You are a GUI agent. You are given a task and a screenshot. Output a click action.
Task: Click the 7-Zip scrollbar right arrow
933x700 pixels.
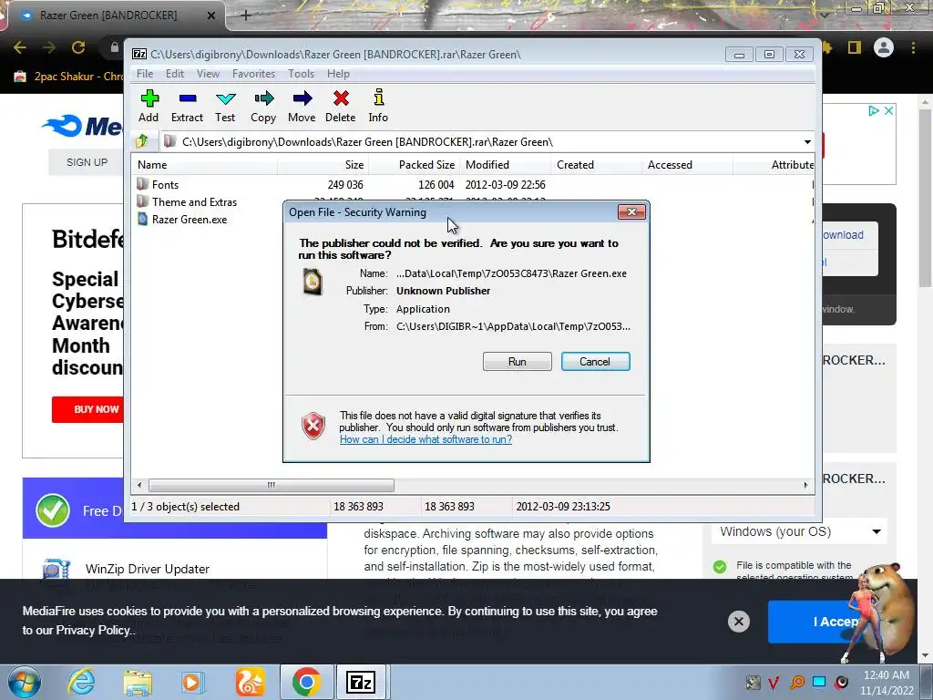pyautogui.click(x=805, y=485)
